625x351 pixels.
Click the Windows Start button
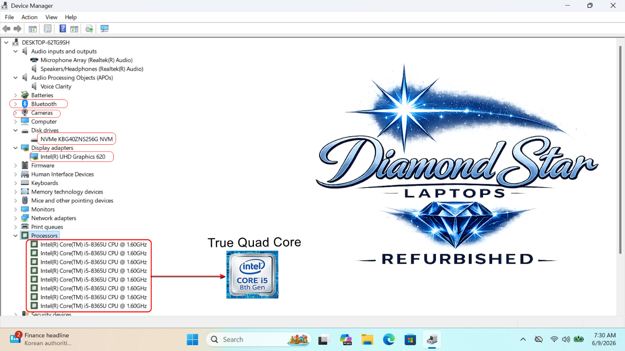[x=192, y=340]
